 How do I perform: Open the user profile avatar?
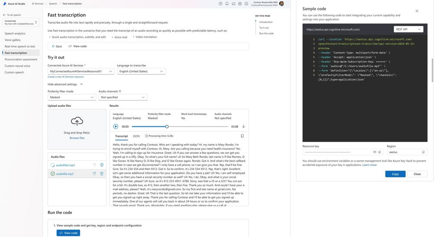(x=282, y=3)
